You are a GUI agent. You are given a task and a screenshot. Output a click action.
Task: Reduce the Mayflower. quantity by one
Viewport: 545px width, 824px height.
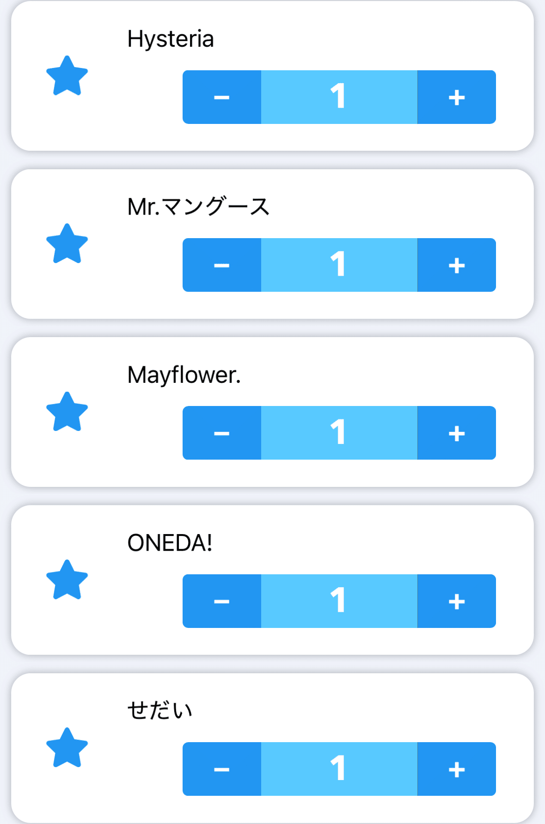point(222,433)
